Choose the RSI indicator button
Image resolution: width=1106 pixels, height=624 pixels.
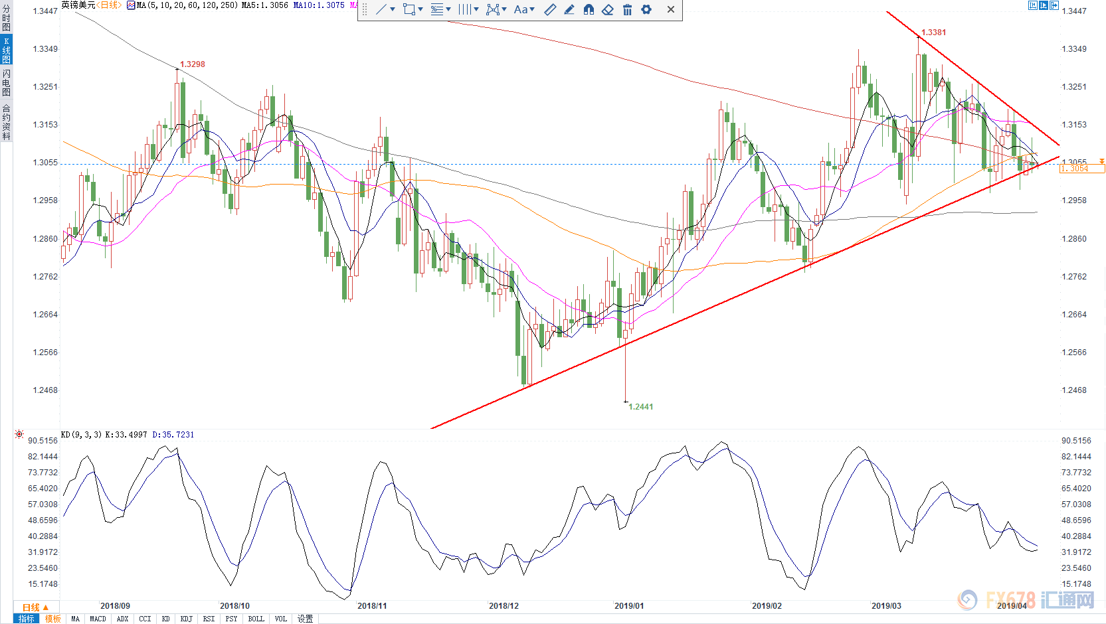pyautogui.click(x=209, y=619)
